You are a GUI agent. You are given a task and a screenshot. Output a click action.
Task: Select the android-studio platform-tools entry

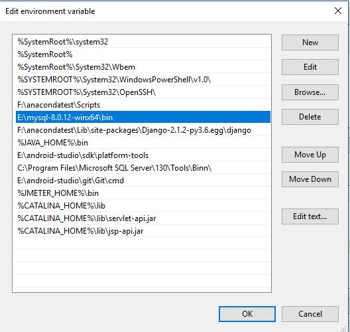pos(143,155)
